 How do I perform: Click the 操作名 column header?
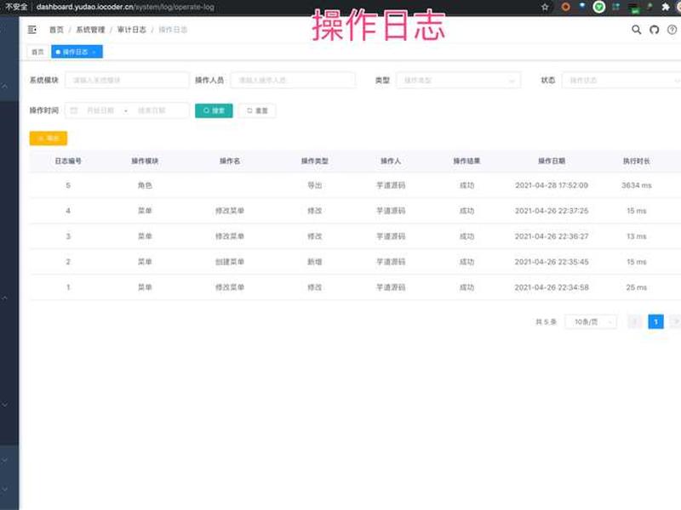[230, 161]
